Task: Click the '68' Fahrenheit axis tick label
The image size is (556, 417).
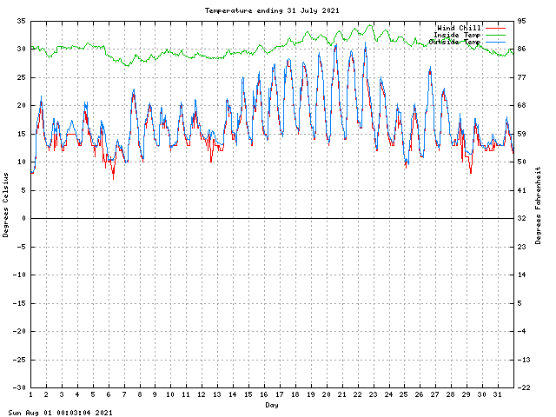Action: coord(521,105)
